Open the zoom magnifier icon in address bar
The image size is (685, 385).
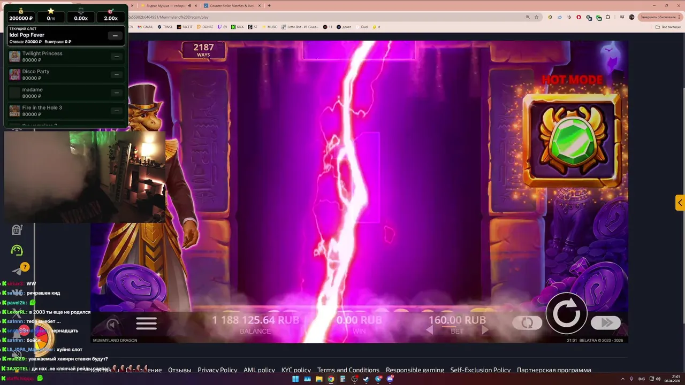click(x=528, y=17)
